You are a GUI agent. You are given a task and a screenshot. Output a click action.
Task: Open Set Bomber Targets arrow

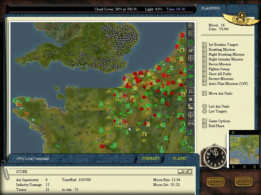click(205, 45)
